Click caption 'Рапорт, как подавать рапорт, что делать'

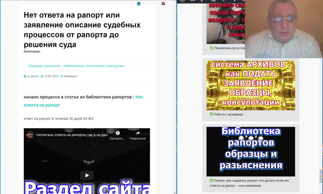pos(249,183)
